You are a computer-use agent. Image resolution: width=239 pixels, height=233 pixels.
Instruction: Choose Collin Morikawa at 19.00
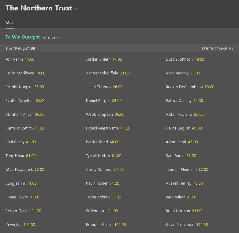41,73
